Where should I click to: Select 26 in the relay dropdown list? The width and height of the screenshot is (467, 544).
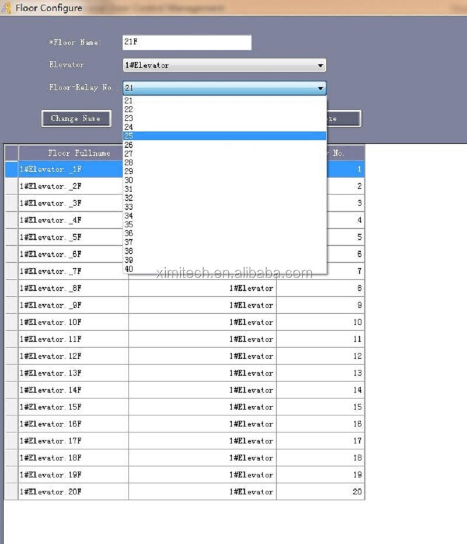click(225, 145)
